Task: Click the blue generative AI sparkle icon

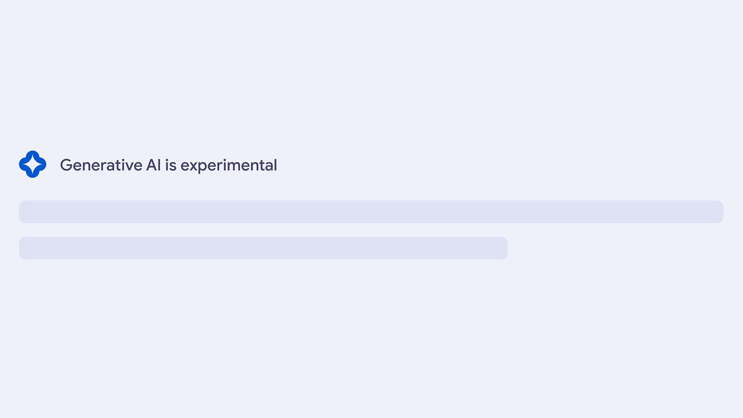Action: click(33, 164)
